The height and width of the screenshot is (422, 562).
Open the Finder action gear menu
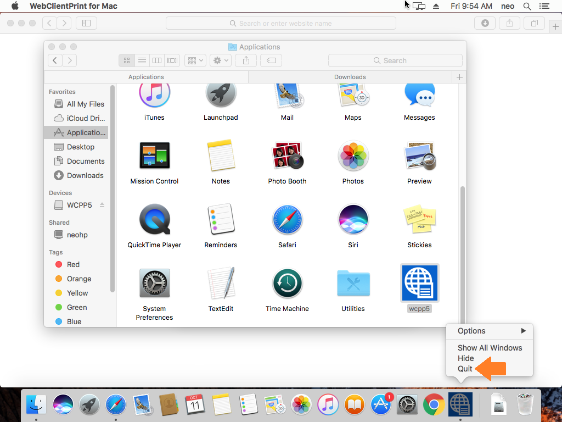tap(221, 60)
